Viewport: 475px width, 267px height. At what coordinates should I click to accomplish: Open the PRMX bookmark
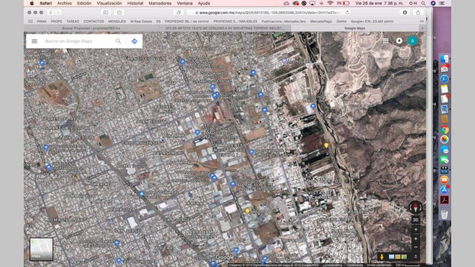pos(42,21)
